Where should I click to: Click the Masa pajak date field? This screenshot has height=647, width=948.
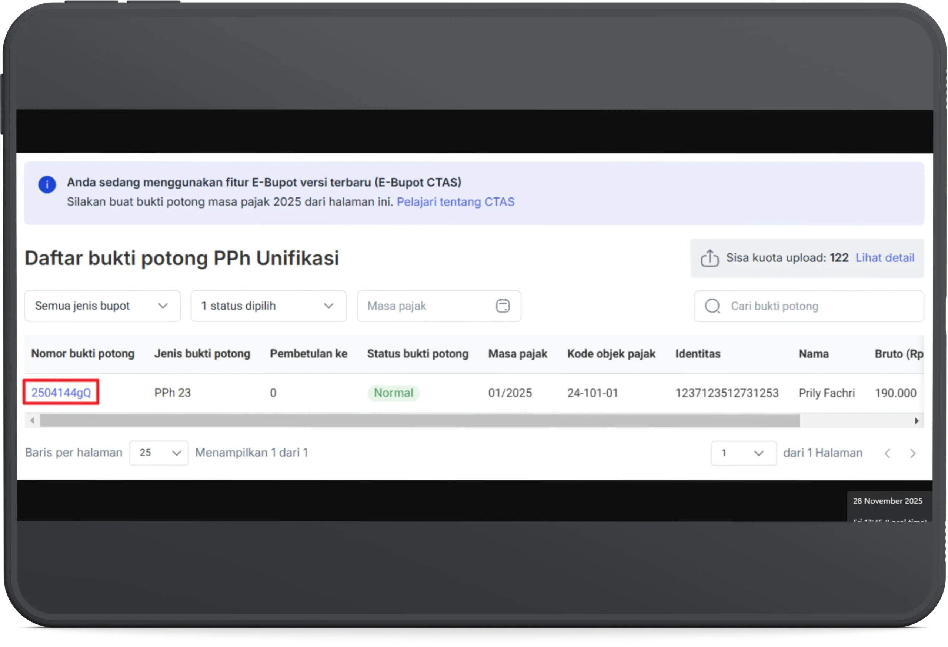click(x=428, y=306)
